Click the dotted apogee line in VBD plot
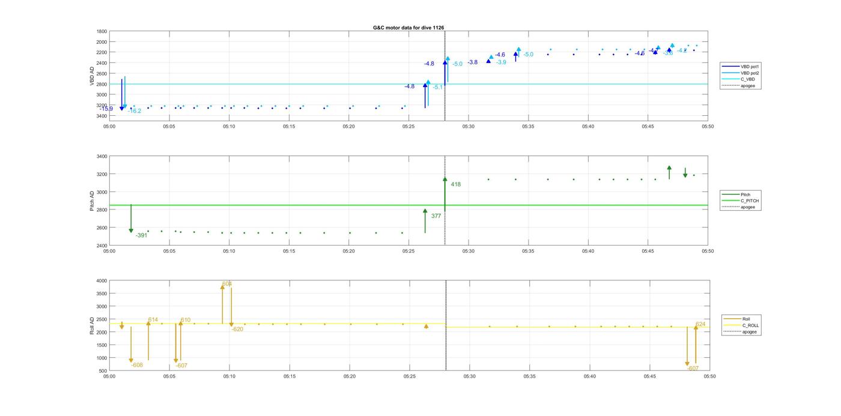 point(445,76)
